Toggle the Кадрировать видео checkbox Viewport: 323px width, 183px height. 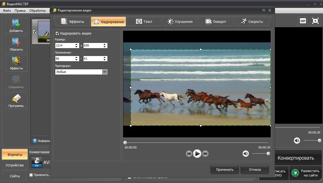coord(57,33)
